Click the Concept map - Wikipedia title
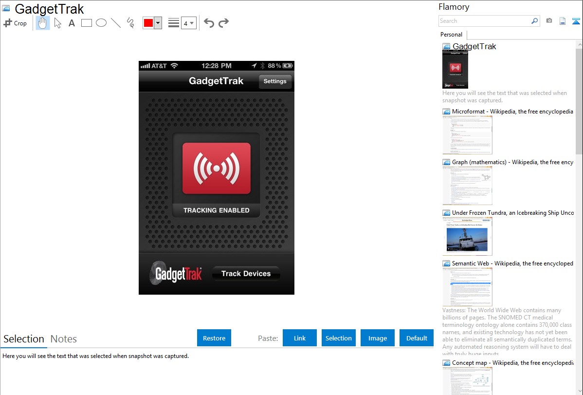 point(512,363)
